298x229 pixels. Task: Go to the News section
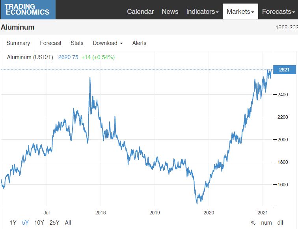point(170,11)
